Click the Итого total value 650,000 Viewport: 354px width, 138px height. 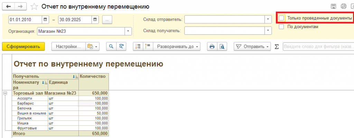point(93,134)
